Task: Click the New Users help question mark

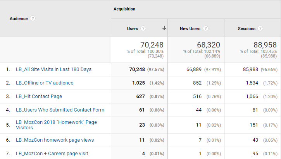Action: pyautogui.click(x=206, y=29)
